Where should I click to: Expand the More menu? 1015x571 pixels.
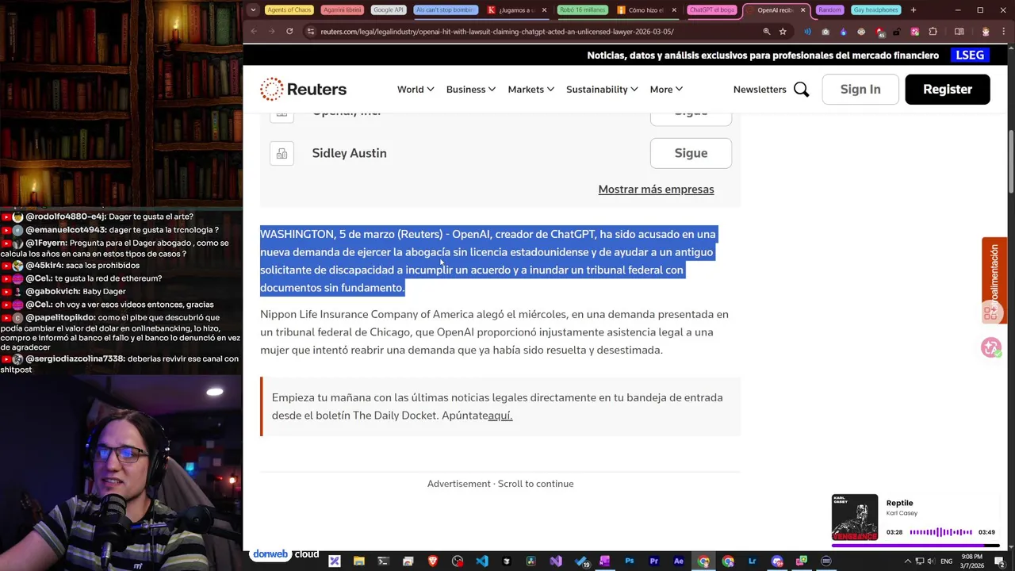666,90
